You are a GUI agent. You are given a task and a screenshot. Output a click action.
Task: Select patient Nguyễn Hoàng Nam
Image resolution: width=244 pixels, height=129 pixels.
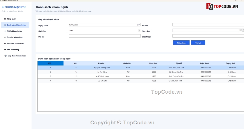[102, 68]
